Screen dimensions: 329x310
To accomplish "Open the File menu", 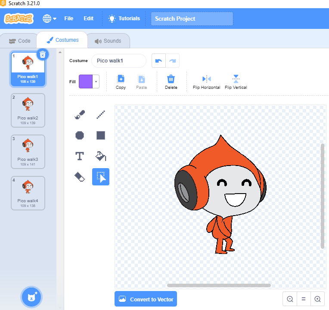I will pyautogui.click(x=69, y=19).
